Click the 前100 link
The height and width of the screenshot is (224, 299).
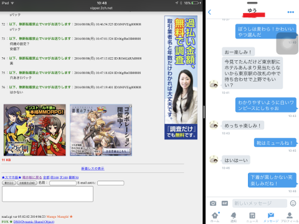point(54,177)
